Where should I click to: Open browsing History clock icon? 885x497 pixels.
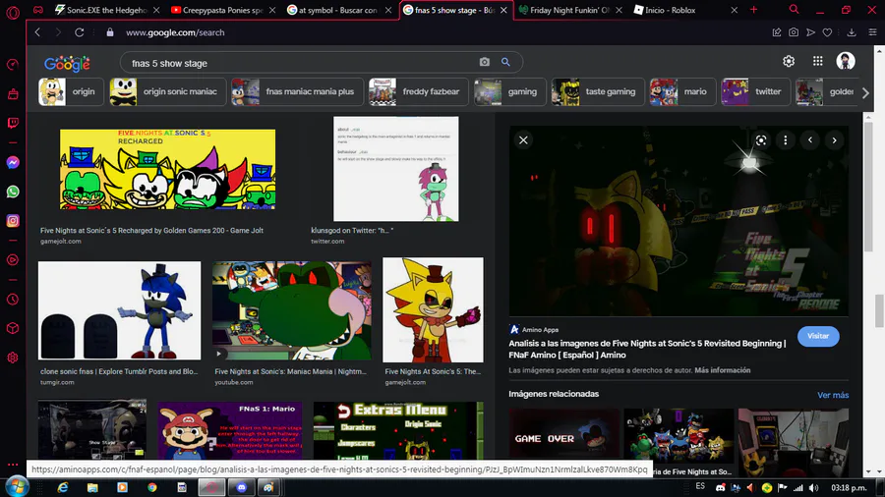click(x=13, y=300)
